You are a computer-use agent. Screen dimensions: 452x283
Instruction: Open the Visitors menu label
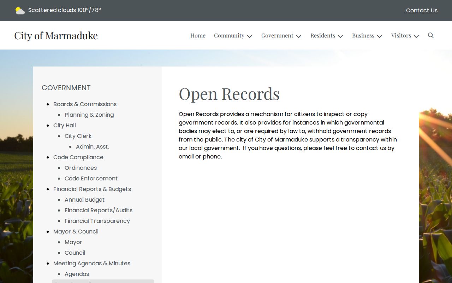click(401, 35)
